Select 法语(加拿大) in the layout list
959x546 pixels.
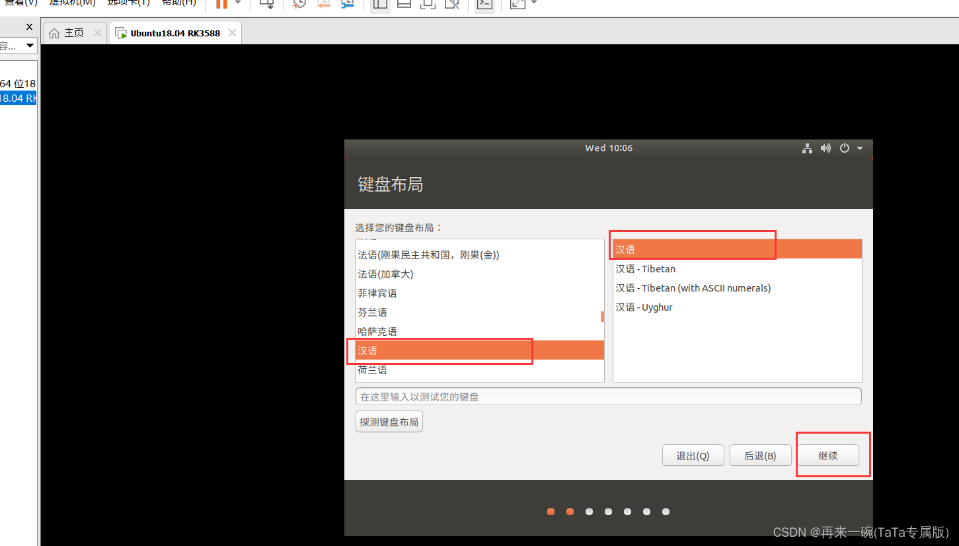(479, 274)
